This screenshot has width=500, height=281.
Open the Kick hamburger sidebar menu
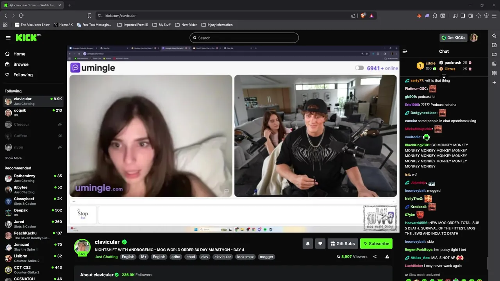[x=8, y=38]
